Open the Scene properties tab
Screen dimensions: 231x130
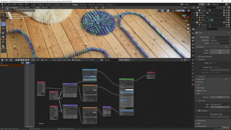[x=193, y=48]
